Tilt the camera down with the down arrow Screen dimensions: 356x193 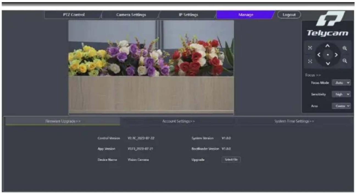pyautogui.click(x=327, y=64)
